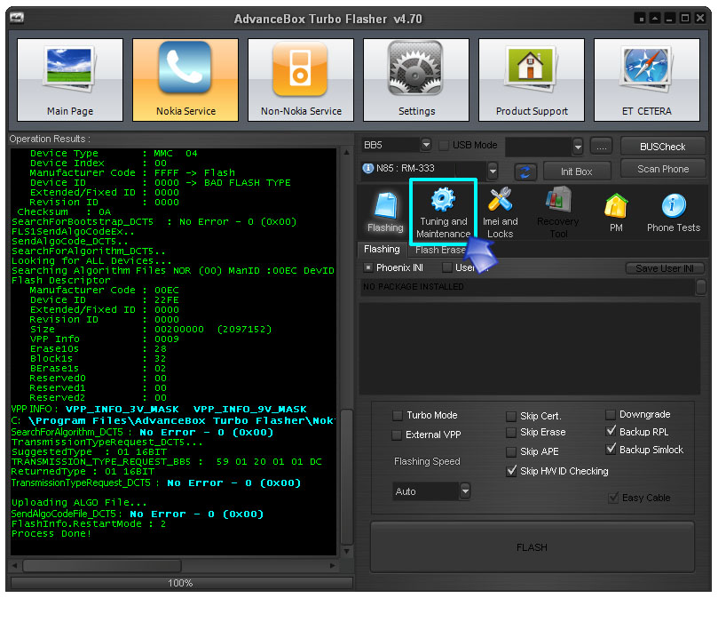The height and width of the screenshot is (622, 718).
Task: Toggle the User INI checkbox
Action: [447, 267]
